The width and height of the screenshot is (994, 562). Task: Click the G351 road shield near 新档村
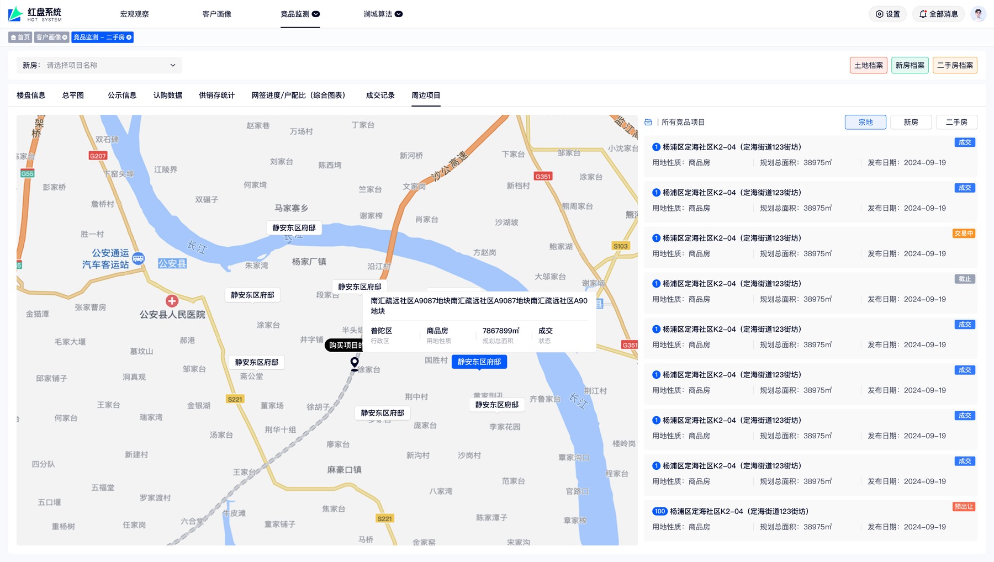pyautogui.click(x=543, y=177)
